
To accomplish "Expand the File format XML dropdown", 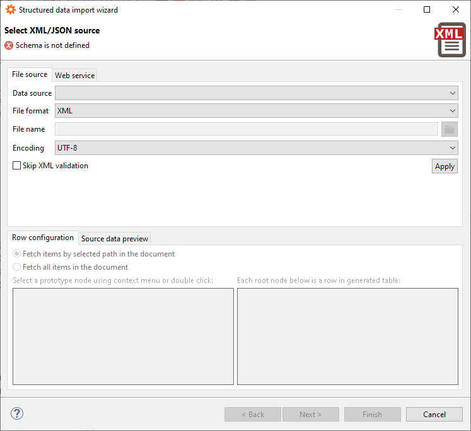I will click(256, 111).
